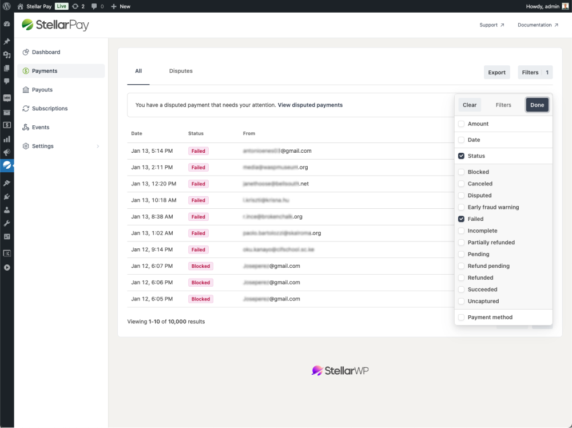Click the updates icon in admin bar
The image size is (572, 428).
pos(78,6)
